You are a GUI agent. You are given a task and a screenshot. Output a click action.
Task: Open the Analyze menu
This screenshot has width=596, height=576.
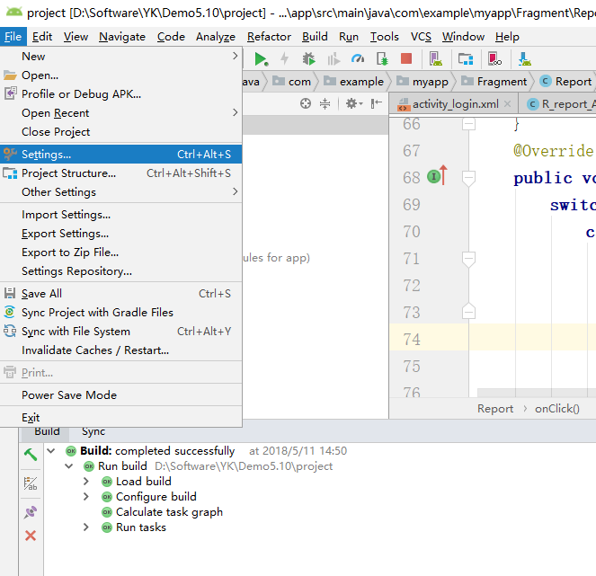click(216, 37)
